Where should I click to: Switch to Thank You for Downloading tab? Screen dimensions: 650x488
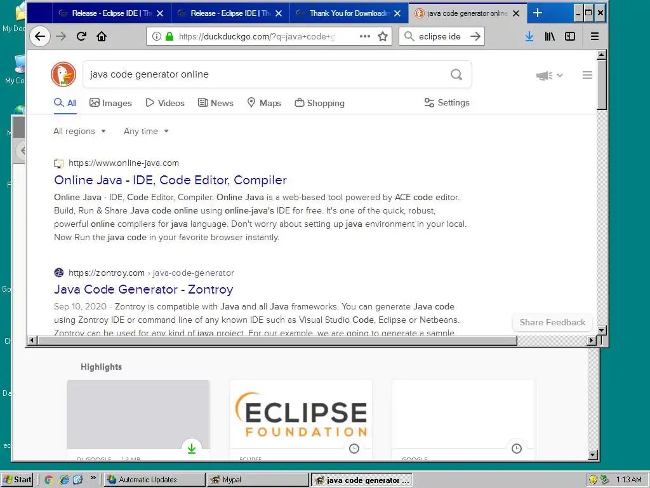(x=349, y=13)
